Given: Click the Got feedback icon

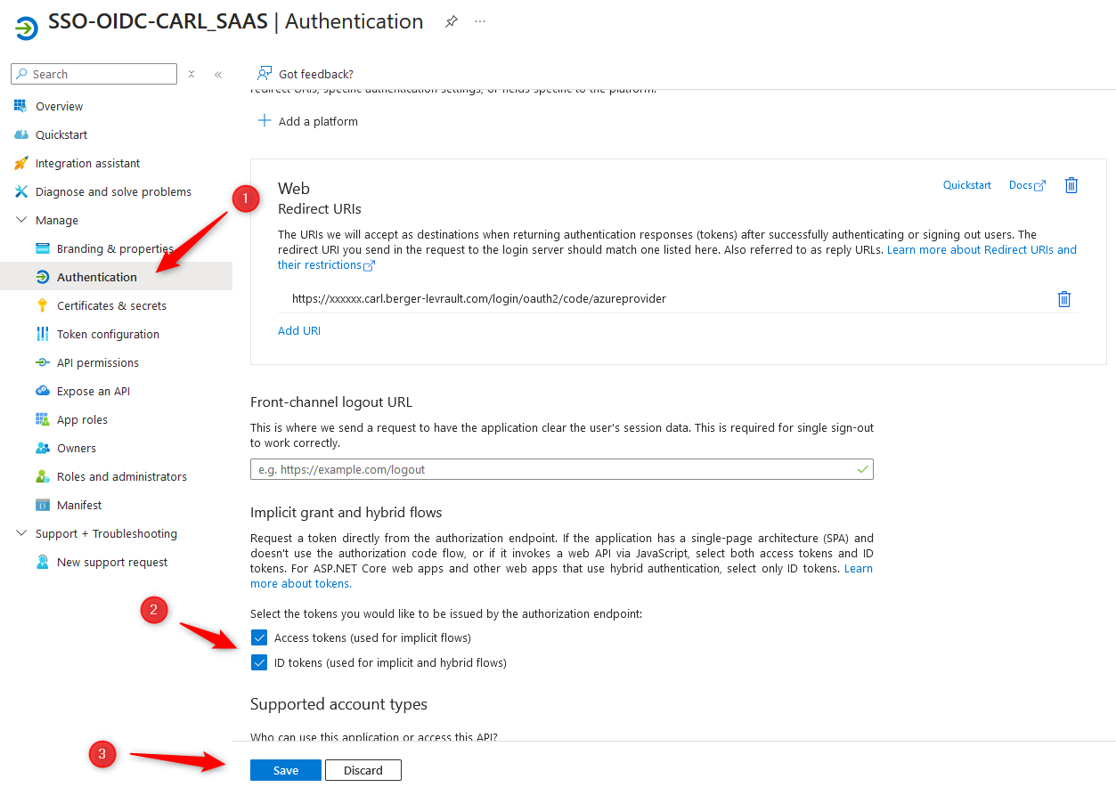Looking at the screenshot, I should tap(265, 73).
